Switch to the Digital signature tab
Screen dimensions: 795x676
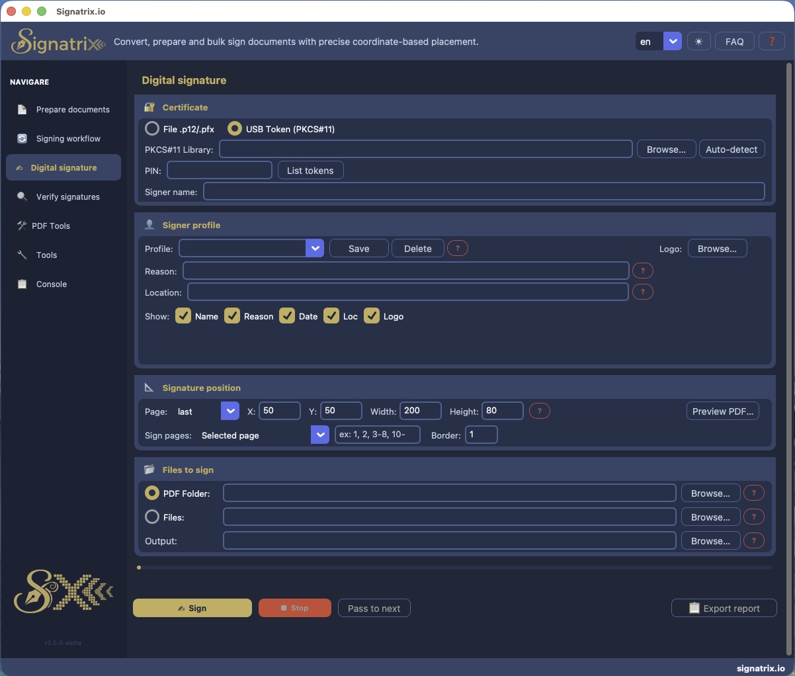tap(63, 167)
